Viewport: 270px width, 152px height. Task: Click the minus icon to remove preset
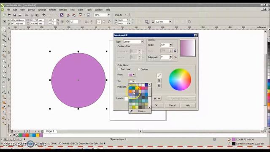[159, 98]
